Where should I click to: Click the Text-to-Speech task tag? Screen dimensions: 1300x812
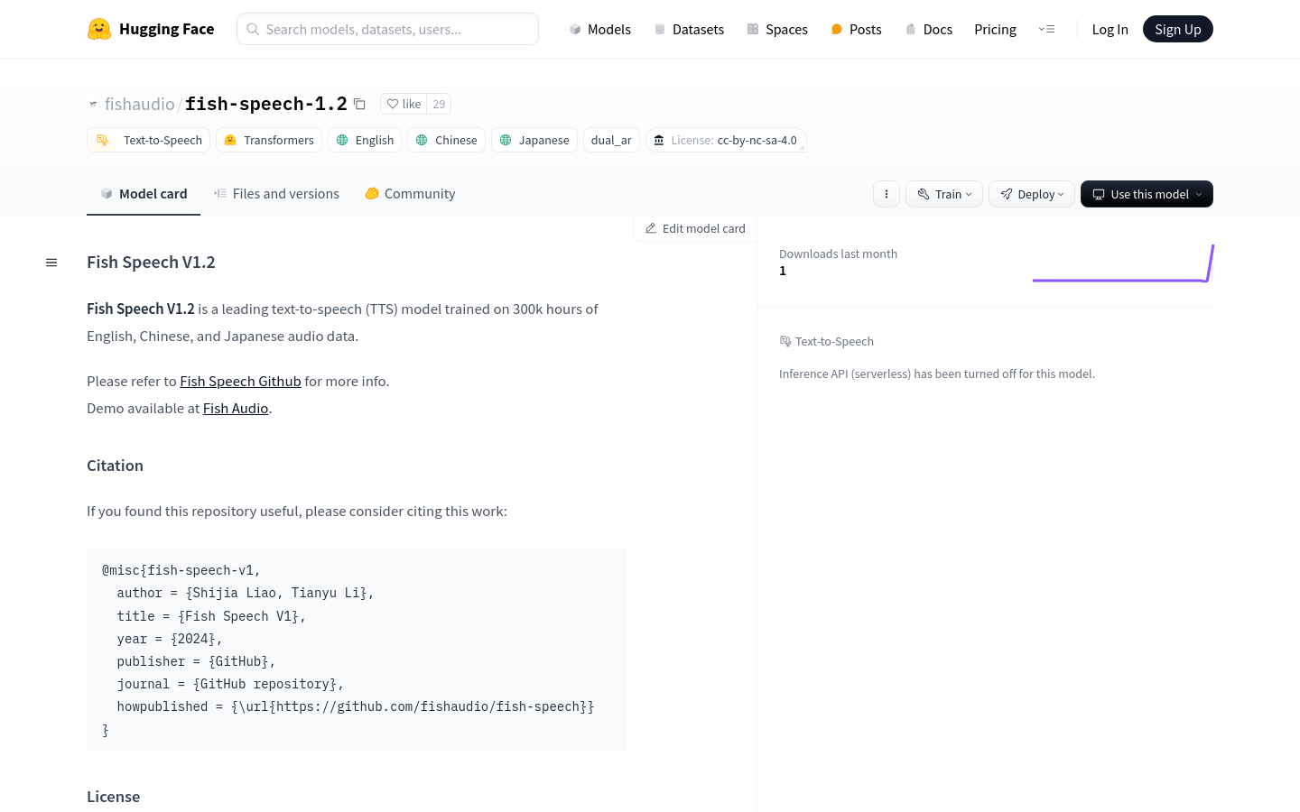click(x=149, y=140)
